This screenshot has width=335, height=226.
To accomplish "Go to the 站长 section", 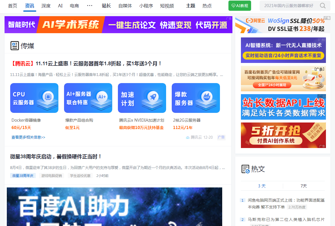I will click(x=106, y=6).
